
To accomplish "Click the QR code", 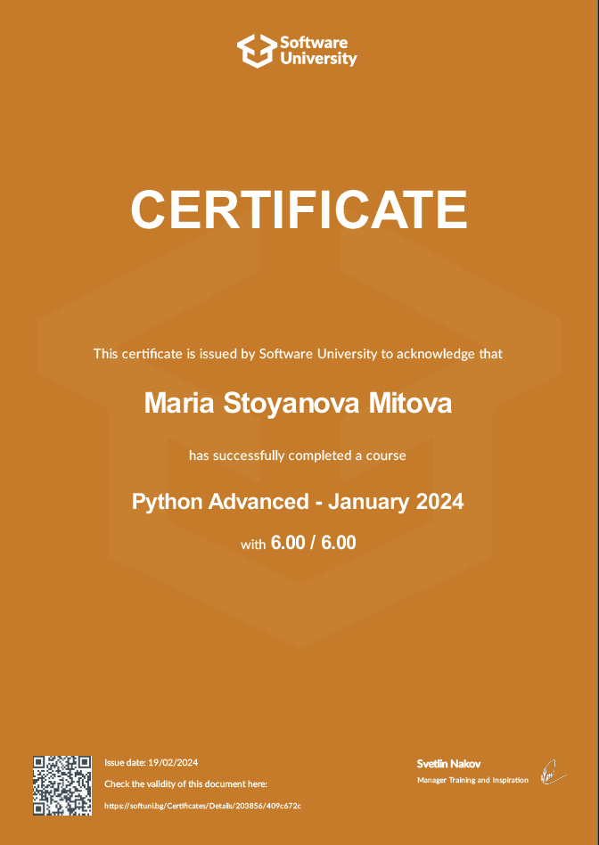I will (x=62, y=785).
